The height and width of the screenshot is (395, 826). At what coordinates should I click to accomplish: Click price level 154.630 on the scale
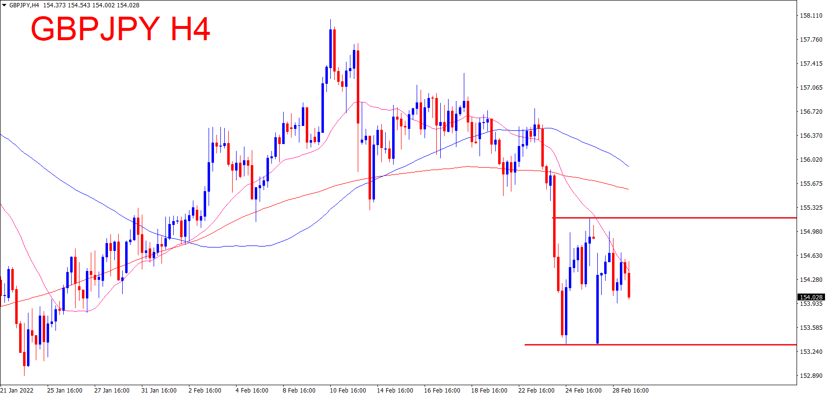811,256
